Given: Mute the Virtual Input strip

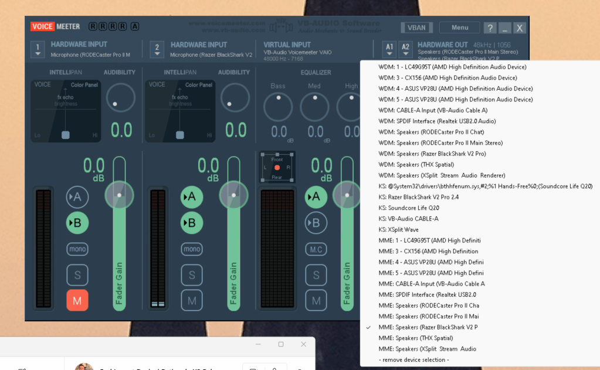Looking at the screenshot, I should pos(316,300).
